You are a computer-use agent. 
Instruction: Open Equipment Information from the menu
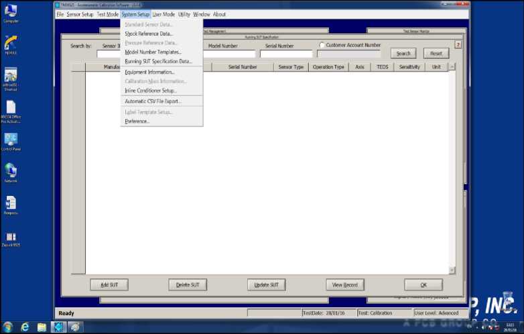pyautogui.click(x=149, y=72)
